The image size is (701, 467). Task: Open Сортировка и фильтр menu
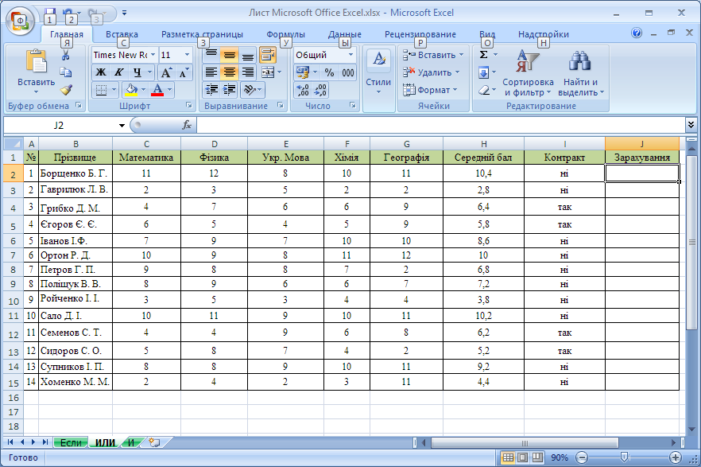528,72
